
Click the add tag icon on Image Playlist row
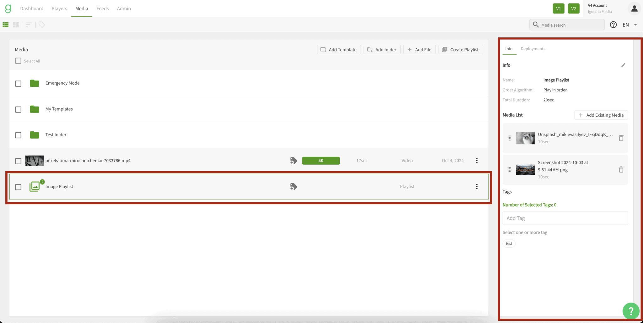click(293, 186)
